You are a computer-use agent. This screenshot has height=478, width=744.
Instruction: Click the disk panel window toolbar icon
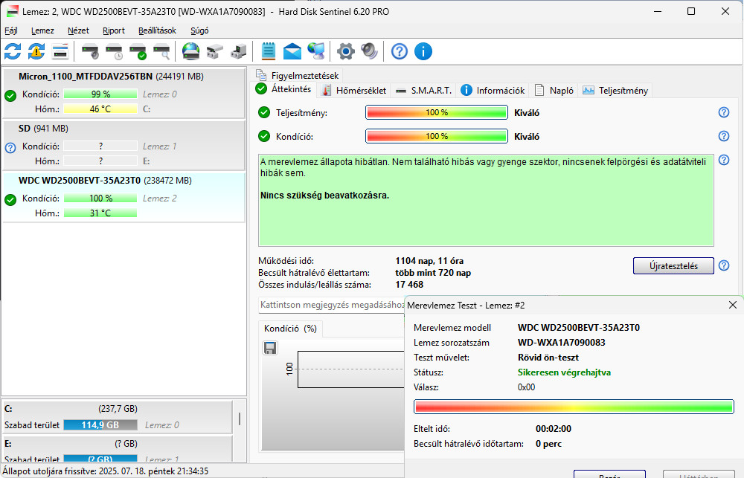[60, 51]
